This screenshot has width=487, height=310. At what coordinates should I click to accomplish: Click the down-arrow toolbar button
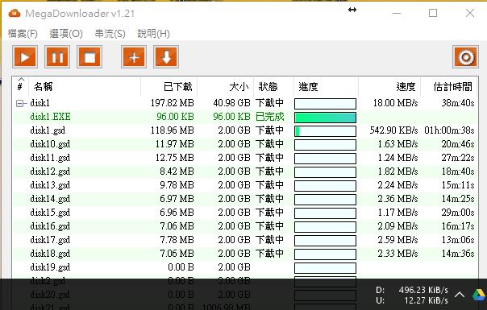(166, 57)
